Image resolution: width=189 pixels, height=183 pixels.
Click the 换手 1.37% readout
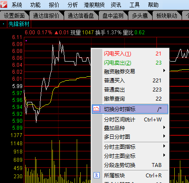[x=108, y=33]
